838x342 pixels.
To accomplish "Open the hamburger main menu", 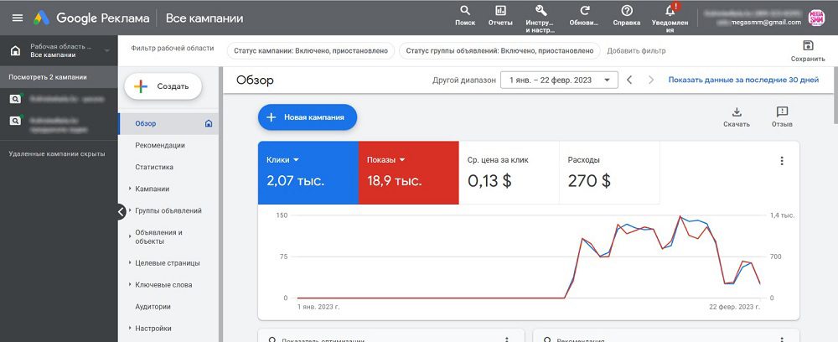I will [x=18, y=18].
